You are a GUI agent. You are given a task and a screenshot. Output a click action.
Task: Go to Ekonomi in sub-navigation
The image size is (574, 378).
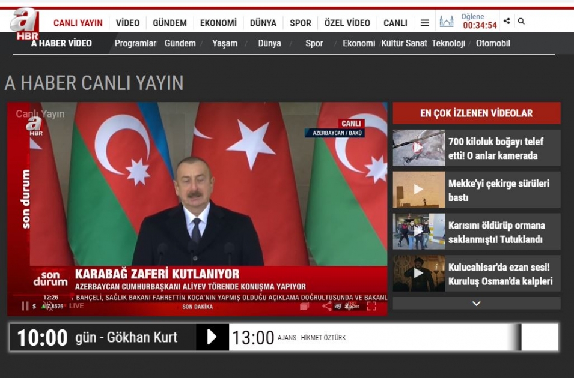click(359, 43)
